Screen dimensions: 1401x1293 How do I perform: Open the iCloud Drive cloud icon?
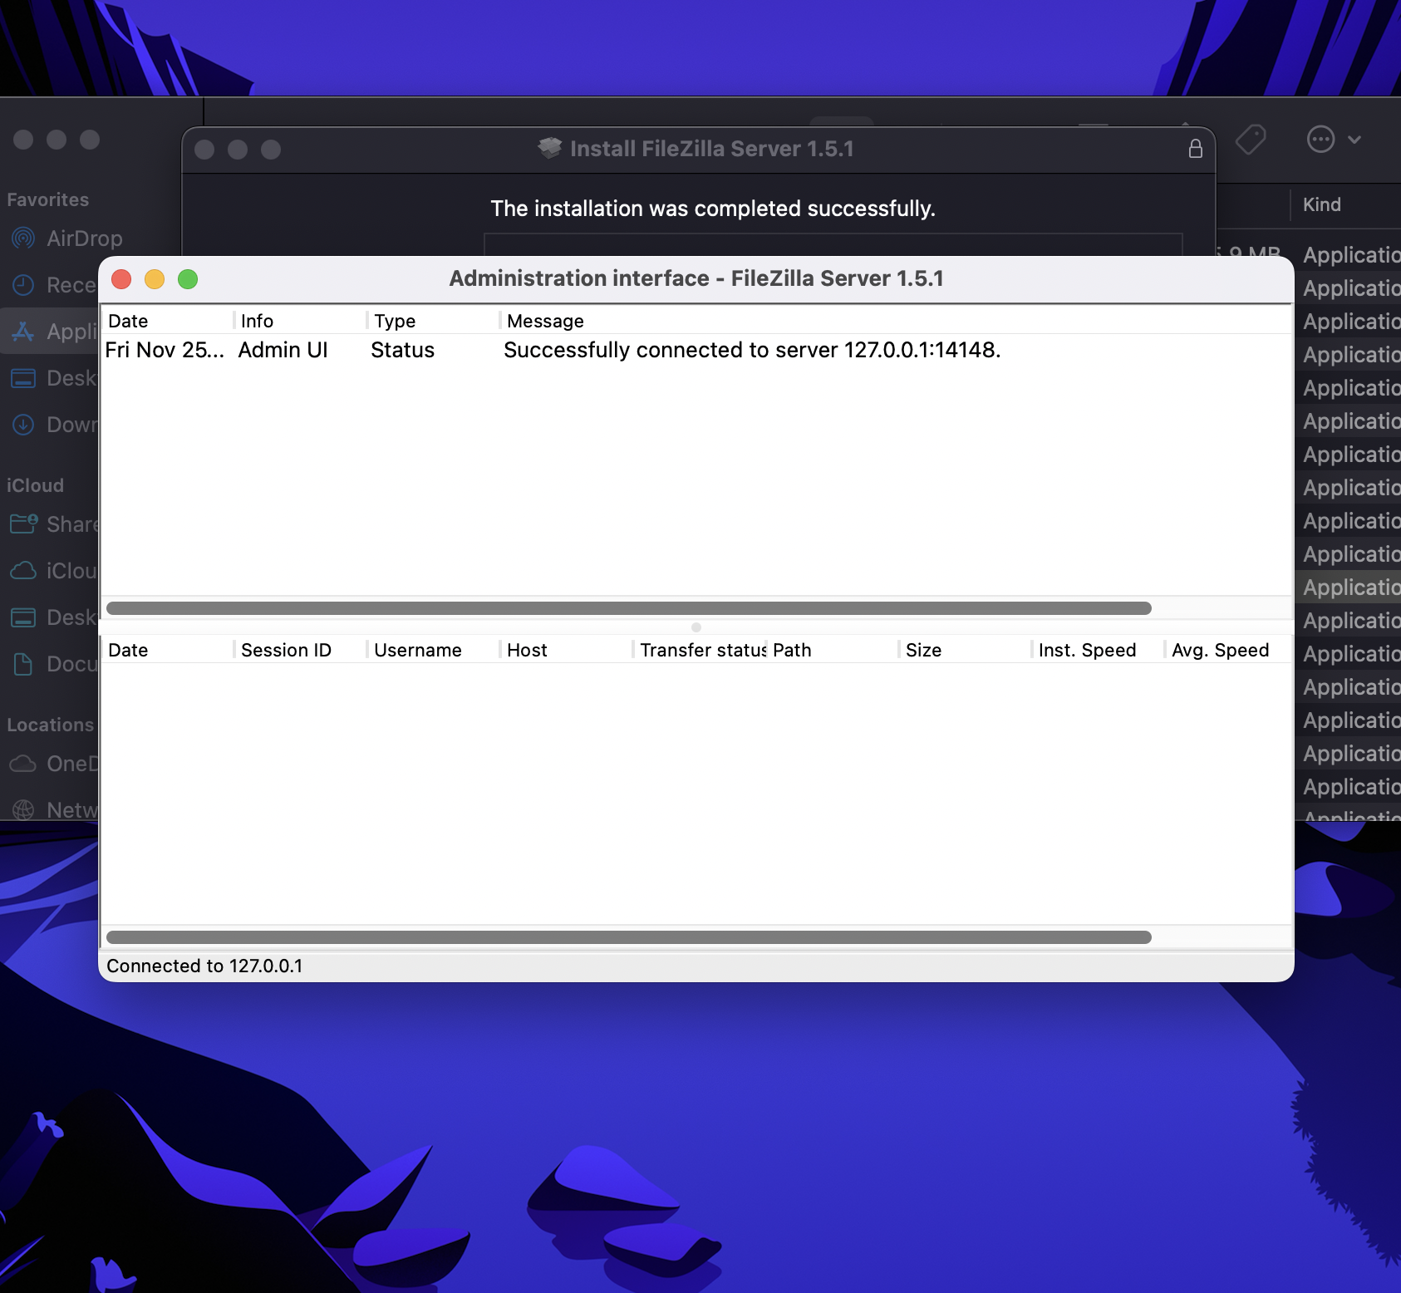coord(23,571)
